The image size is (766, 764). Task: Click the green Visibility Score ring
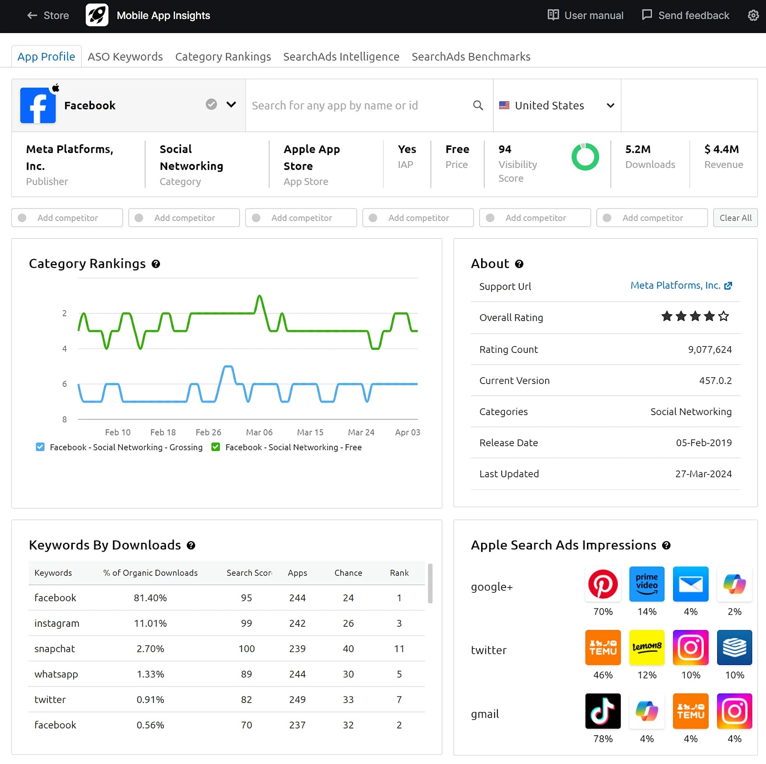585,157
